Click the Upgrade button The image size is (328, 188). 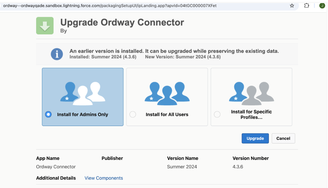255,138
